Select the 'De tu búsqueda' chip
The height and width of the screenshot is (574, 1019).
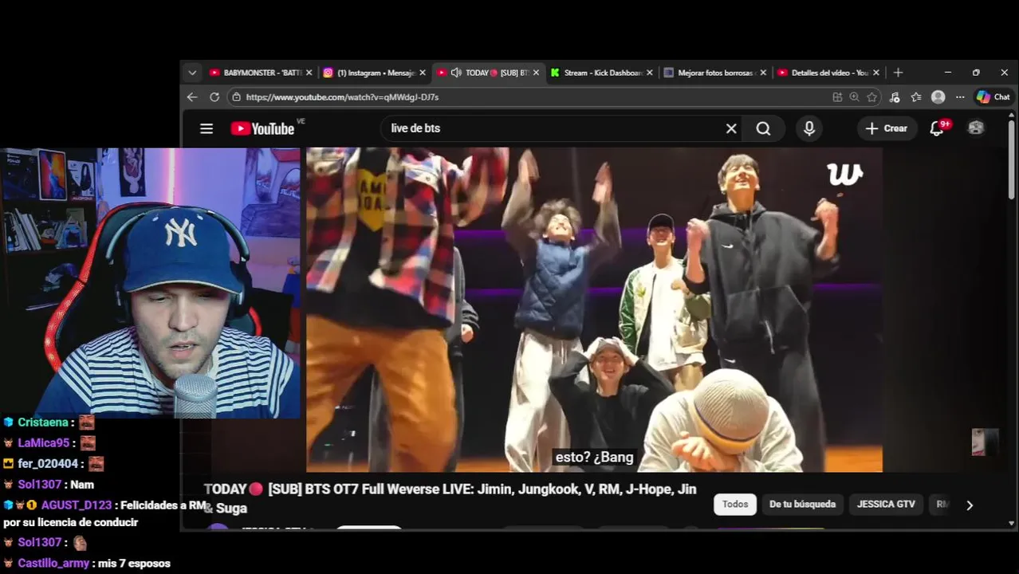tap(802, 504)
